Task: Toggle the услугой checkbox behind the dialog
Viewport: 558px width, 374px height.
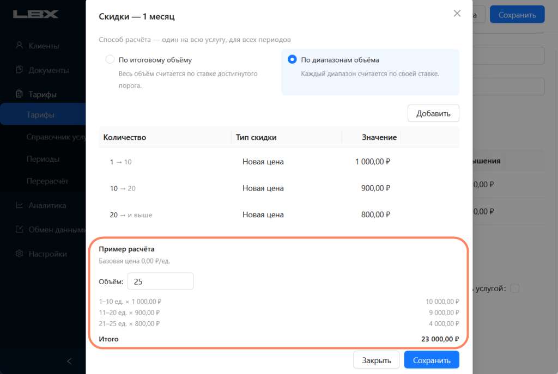Action: point(514,288)
